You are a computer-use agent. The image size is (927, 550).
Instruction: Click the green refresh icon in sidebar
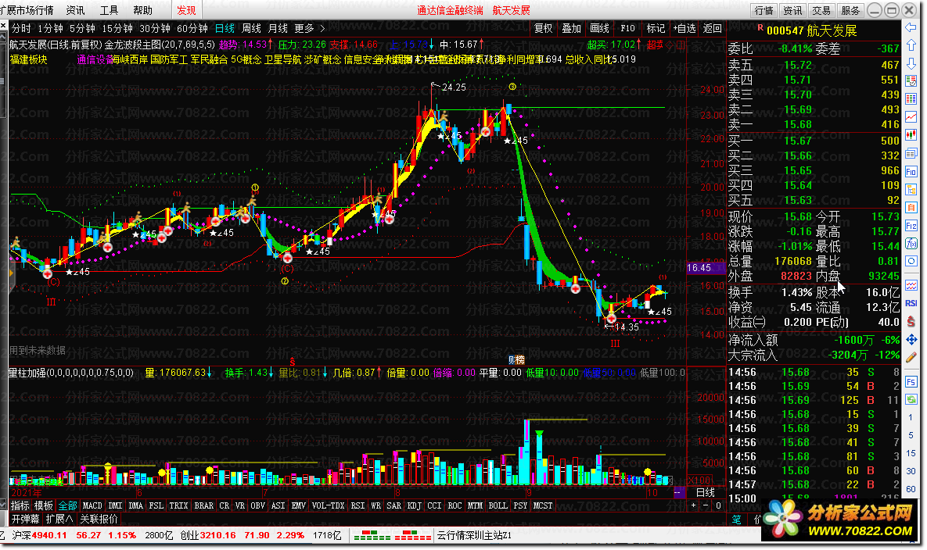(911, 399)
